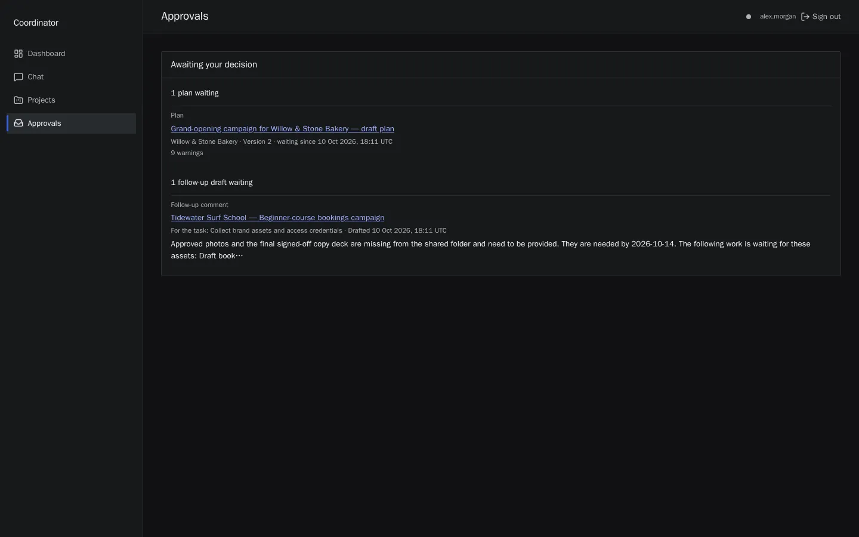
Task: Open the Willow & Stone Bakery draft plan
Action: [282, 129]
